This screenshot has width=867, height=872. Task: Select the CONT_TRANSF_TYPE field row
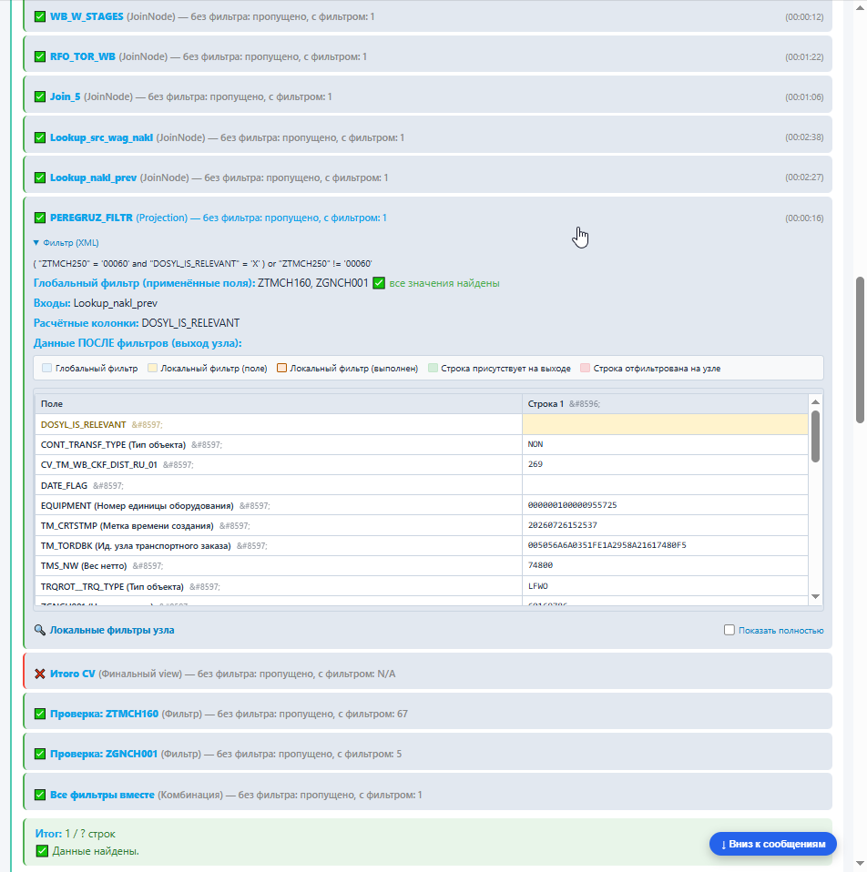[x=279, y=445]
